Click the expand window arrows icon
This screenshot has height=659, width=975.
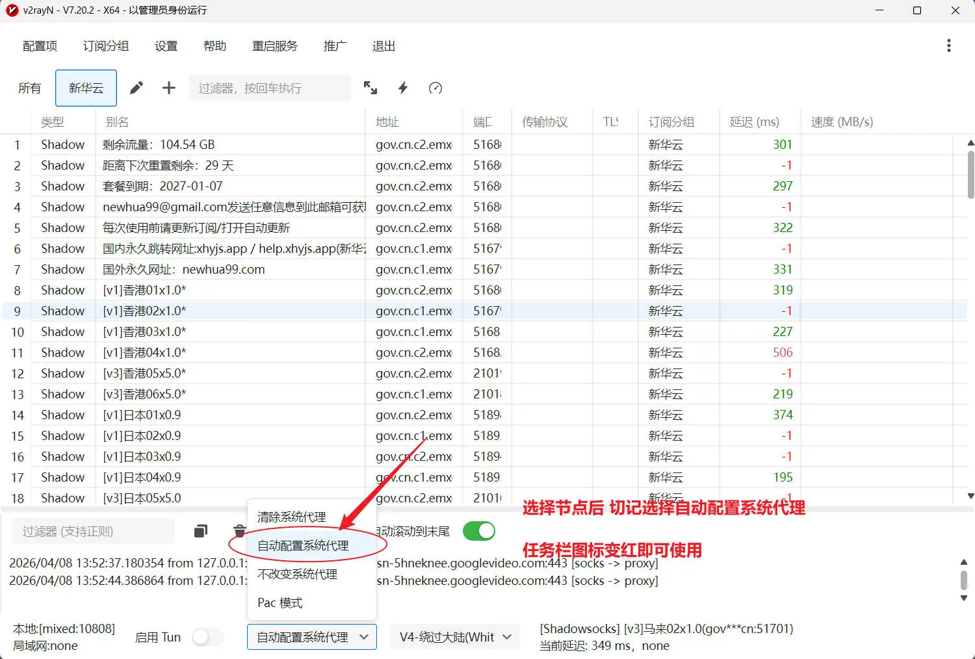click(370, 88)
